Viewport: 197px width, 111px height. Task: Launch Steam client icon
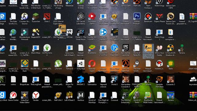(2, 48)
